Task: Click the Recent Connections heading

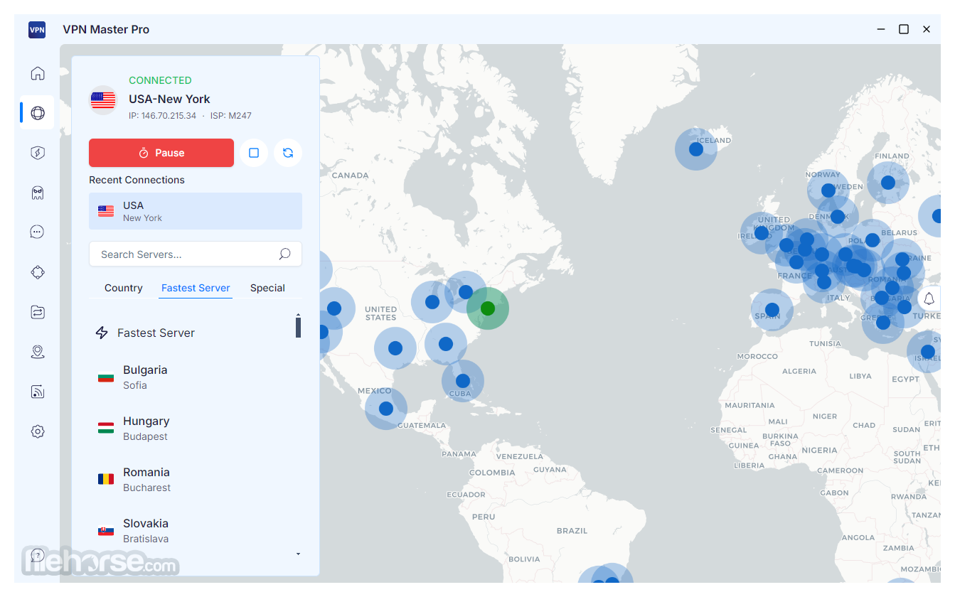Action: pos(137,180)
